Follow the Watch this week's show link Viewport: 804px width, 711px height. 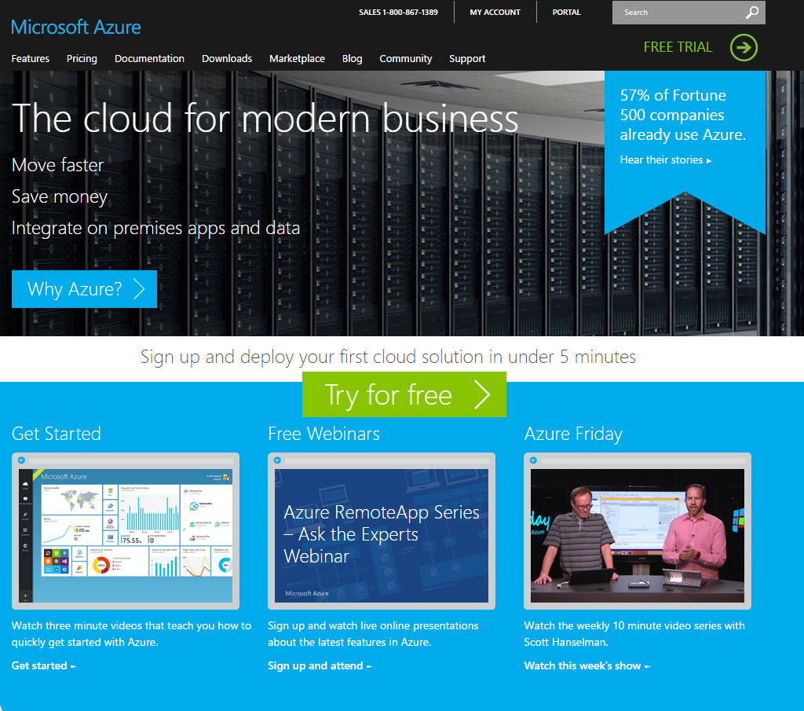[x=587, y=666]
